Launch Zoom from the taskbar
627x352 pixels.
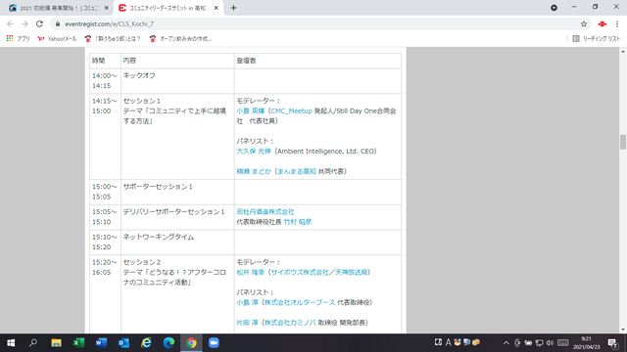214,343
